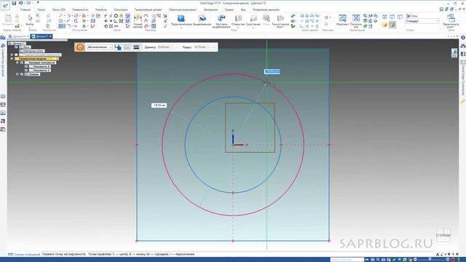
Task: Open the Симуляция ribbon tab
Action: pyautogui.click(x=120, y=9)
